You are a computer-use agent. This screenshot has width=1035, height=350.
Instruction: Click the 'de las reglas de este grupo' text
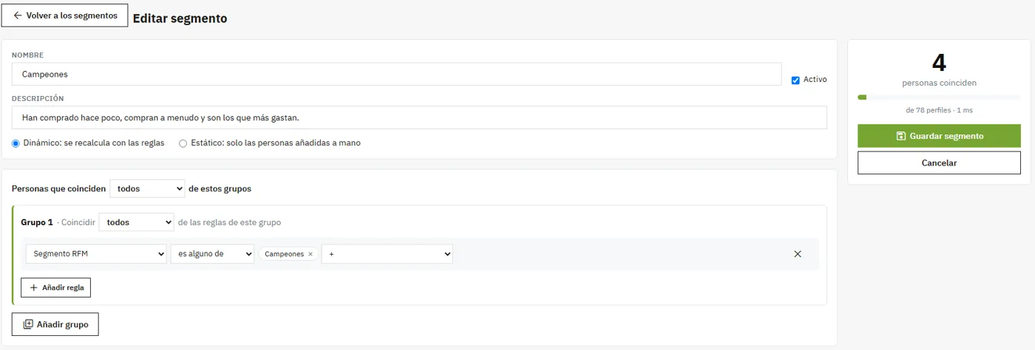pyautogui.click(x=229, y=222)
